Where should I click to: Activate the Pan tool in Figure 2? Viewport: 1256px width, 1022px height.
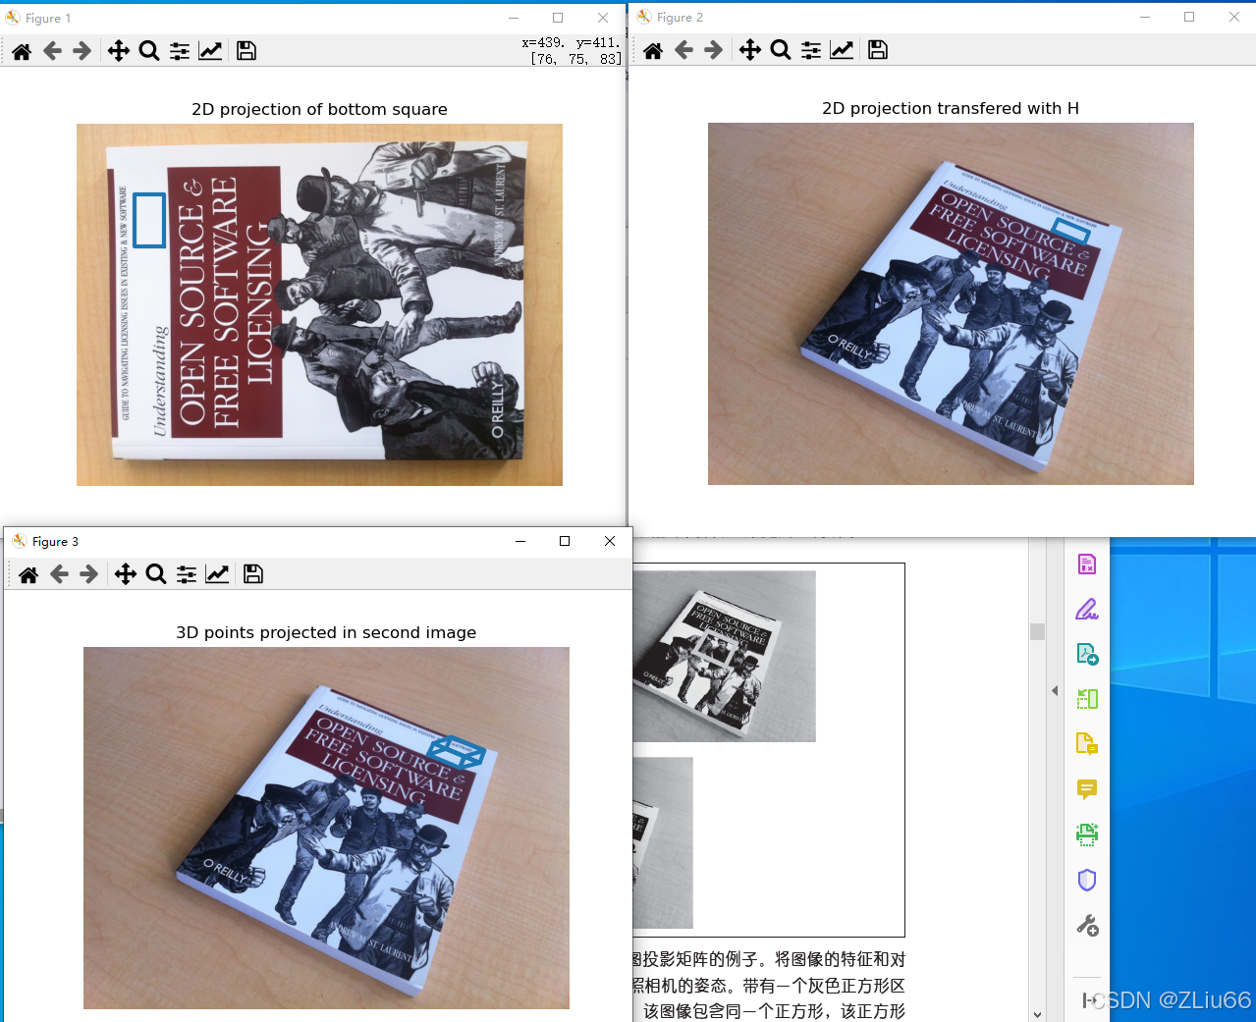coord(750,50)
